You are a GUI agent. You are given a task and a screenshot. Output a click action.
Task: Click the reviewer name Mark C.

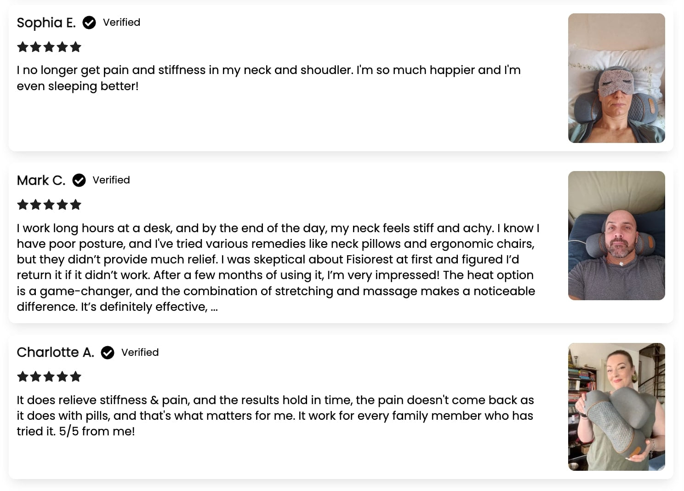pyautogui.click(x=41, y=180)
